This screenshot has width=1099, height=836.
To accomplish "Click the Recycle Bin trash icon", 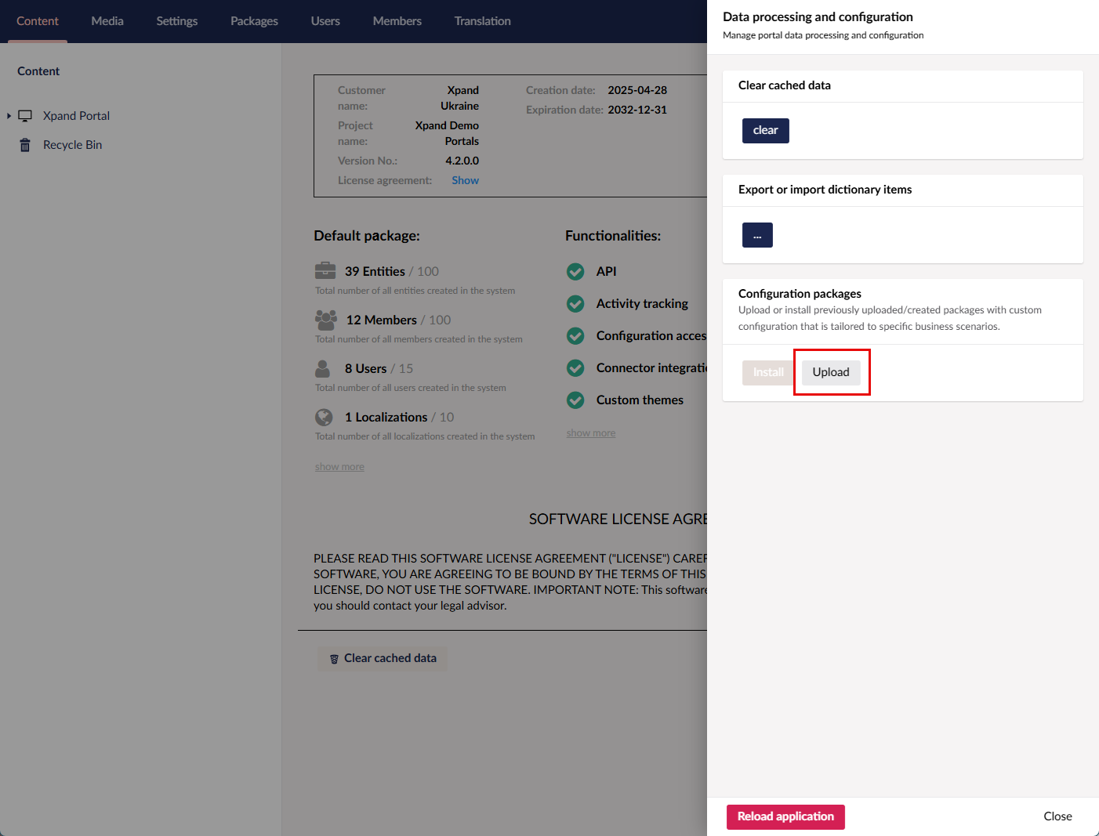I will [x=25, y=145].
